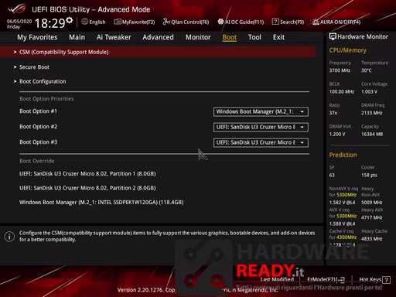Switch to the Ai Tweaker tab
This screenshot has height=297, width=396.
pyautogui.click(x=114, y=37)
